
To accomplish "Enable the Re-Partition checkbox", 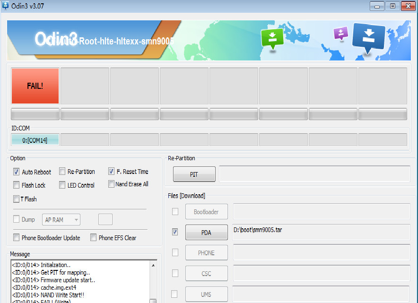I will (62, 172).
